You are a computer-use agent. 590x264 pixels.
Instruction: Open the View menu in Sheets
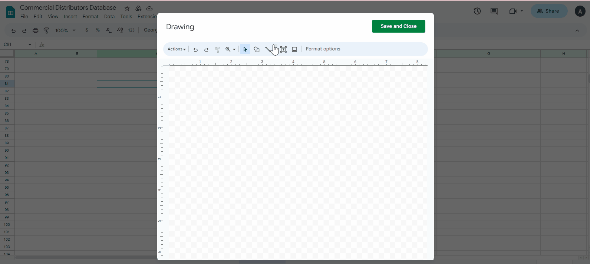(x=53, y=17)
